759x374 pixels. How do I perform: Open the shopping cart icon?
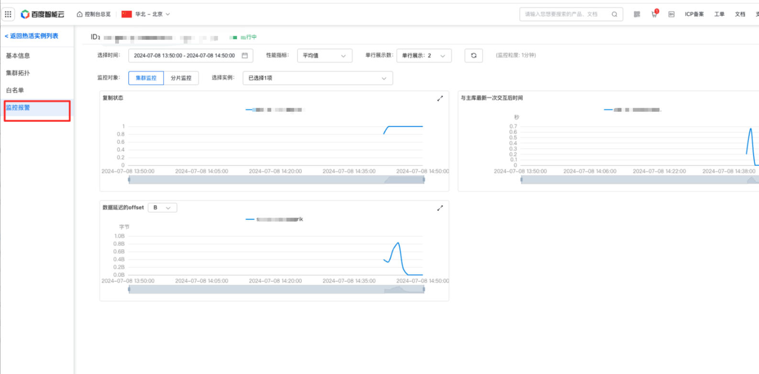click(654, 14)
